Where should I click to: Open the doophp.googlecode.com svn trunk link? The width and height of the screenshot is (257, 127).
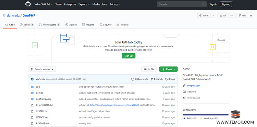(114, 105)
